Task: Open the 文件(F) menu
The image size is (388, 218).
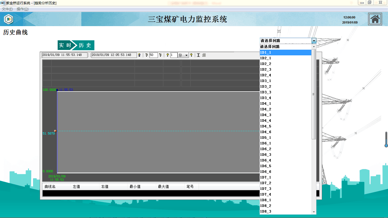Action: [x=7, y=9]
